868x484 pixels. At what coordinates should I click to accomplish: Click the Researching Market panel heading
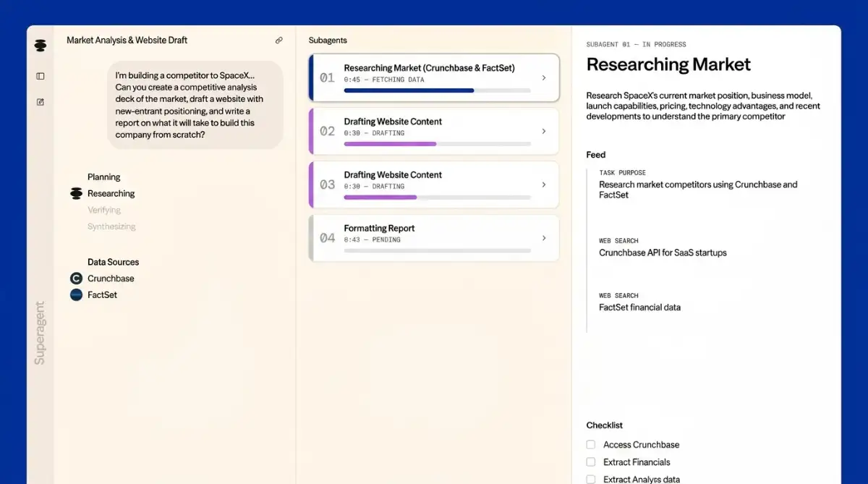point(668,64)
